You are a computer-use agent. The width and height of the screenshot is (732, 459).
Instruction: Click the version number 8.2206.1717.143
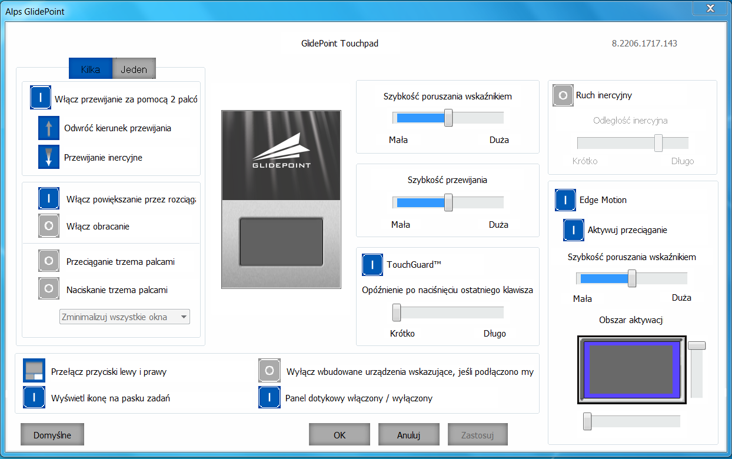pyautogui.click(x=645, y=44)
